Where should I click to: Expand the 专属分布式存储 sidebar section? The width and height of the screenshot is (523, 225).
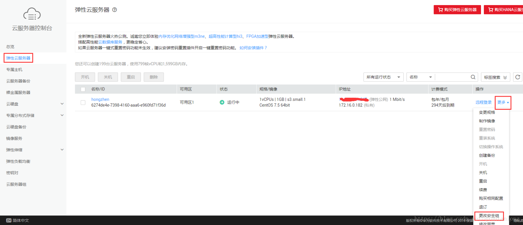click(62, 115)
